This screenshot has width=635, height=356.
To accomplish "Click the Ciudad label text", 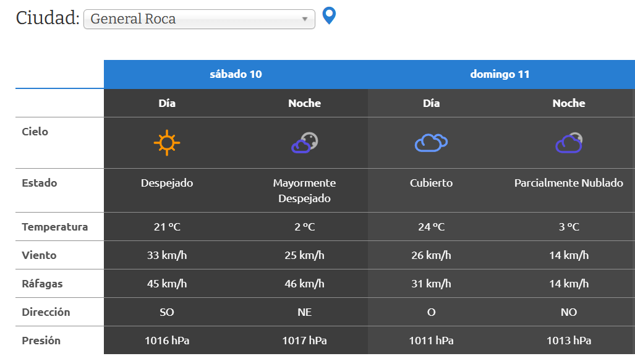I will 47,18.
